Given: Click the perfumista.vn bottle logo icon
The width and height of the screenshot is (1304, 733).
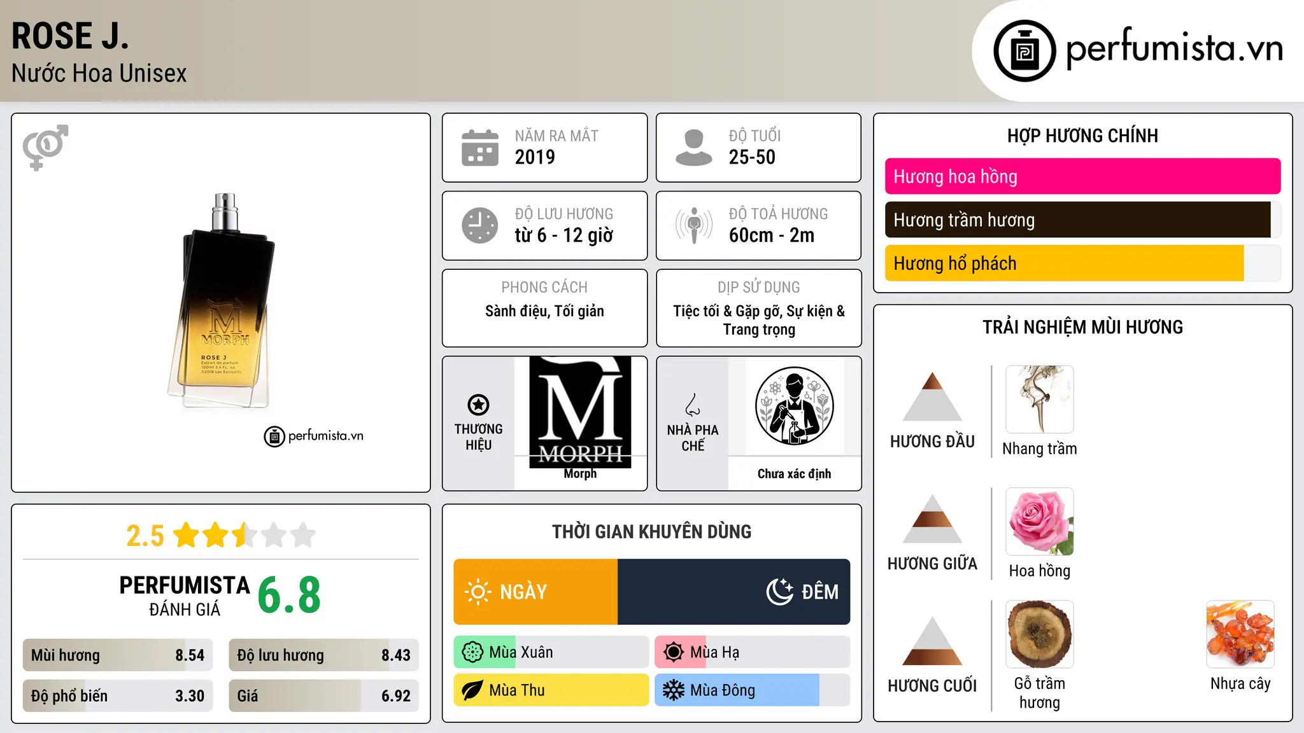Looking at the screenshot, I should click(x=1024, y=51).
